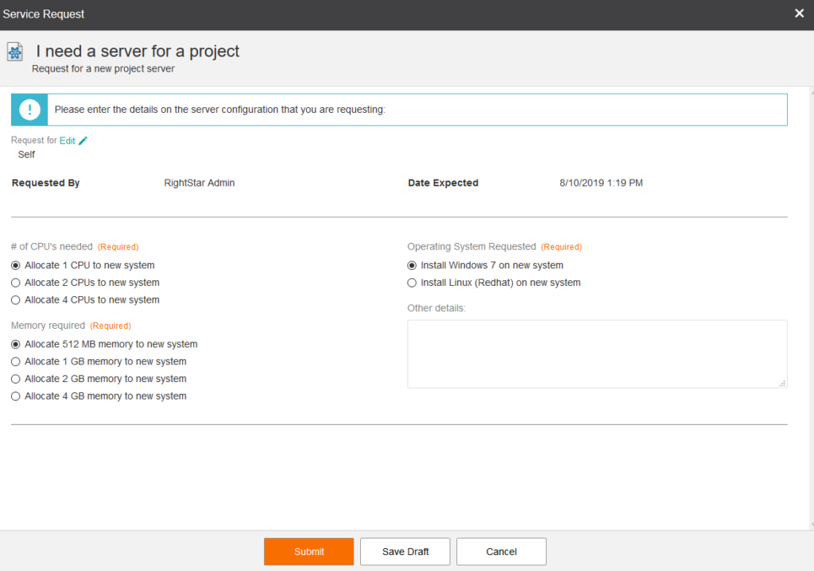The width and height of the screenshot is (814, 571).
Task: Click the resize handle of Other details box
Action: point(782,384)
